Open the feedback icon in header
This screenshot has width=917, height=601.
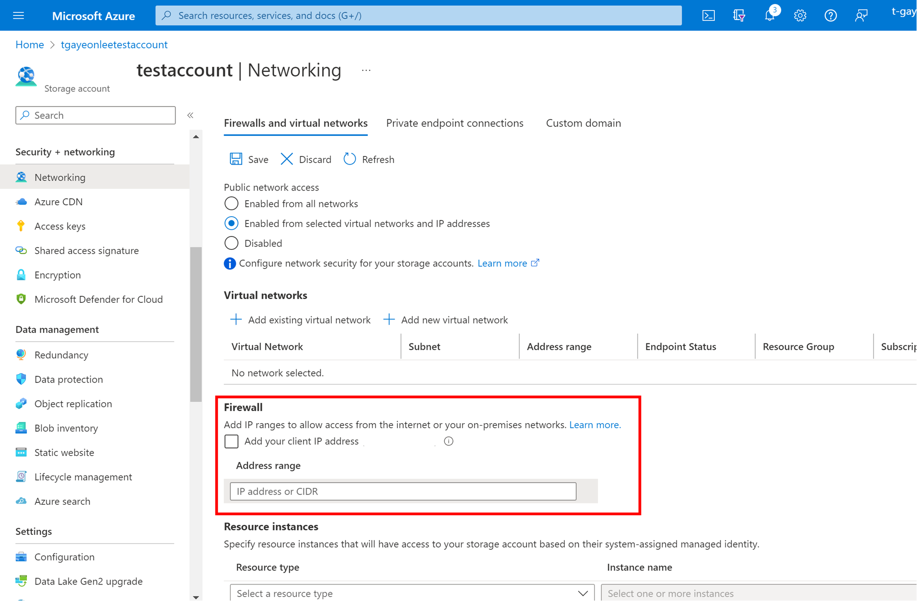[x=861, y=16]
